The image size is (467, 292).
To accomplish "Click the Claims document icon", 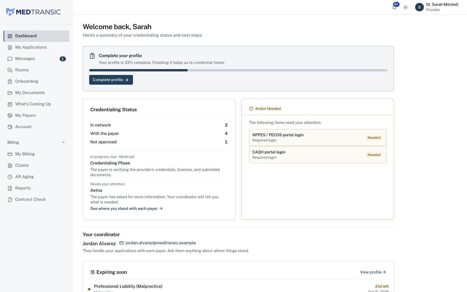I will 10,166.
